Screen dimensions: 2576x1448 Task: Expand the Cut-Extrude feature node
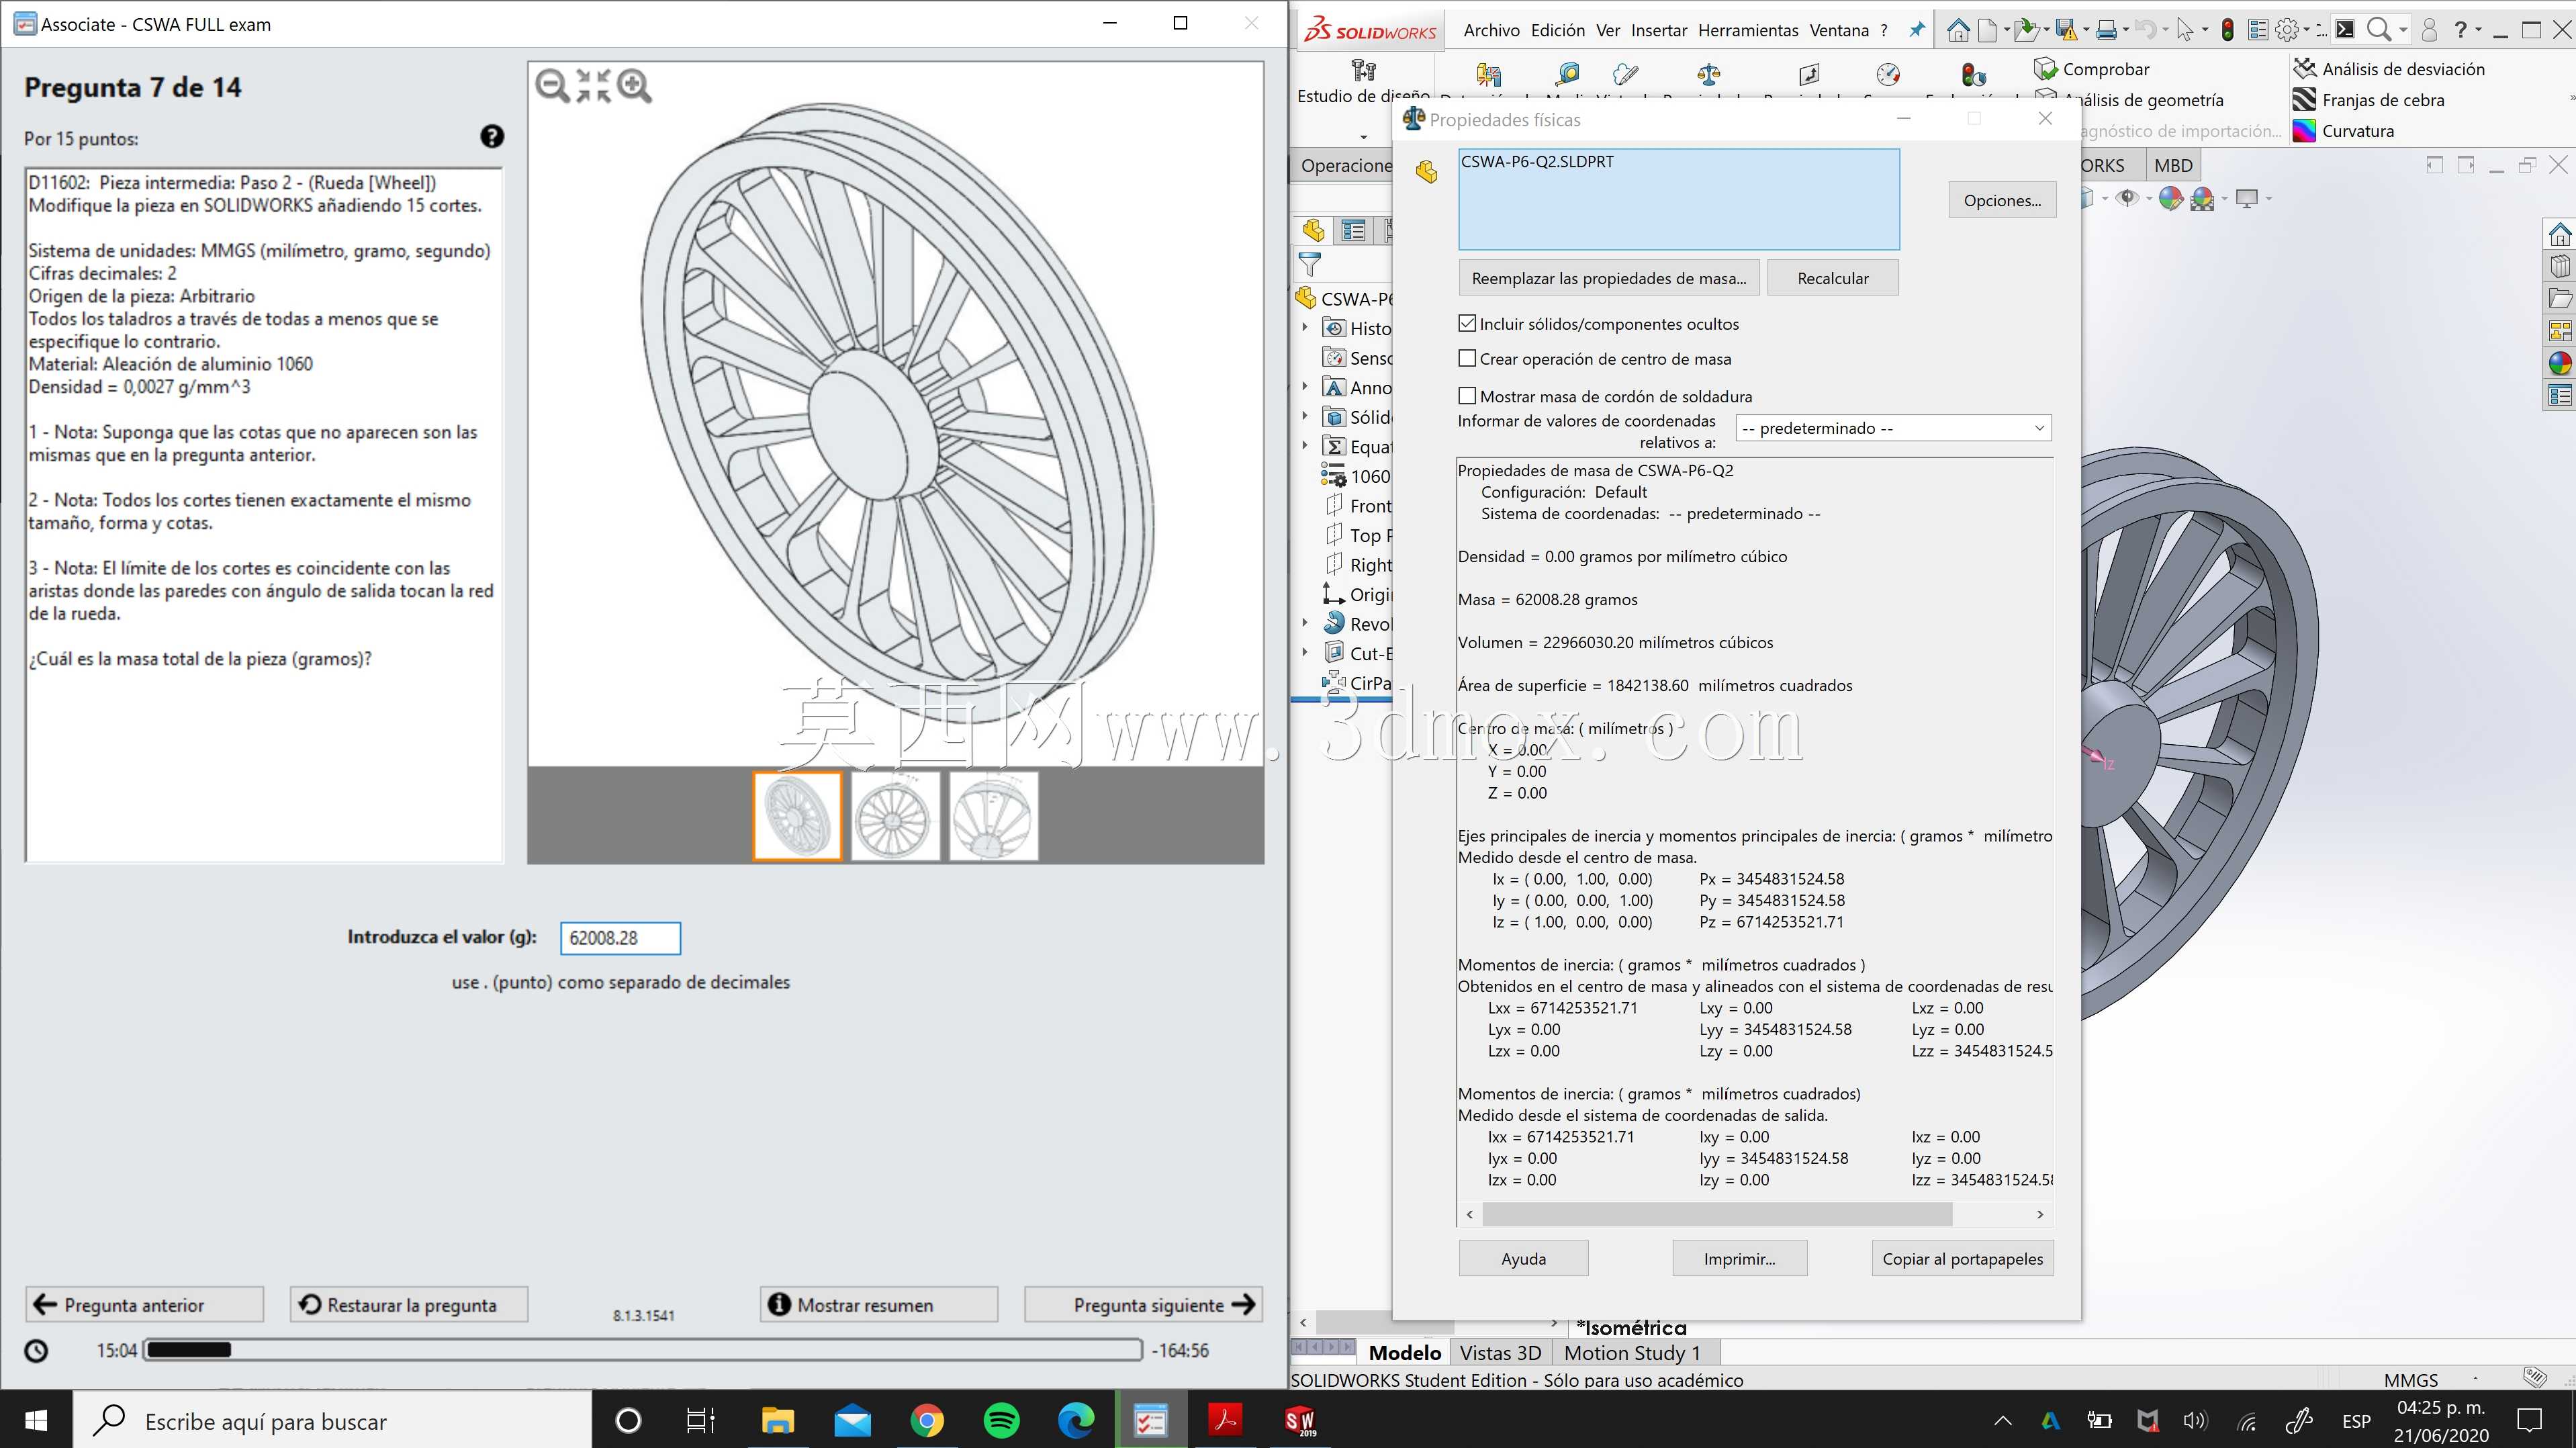[1304, 653]
